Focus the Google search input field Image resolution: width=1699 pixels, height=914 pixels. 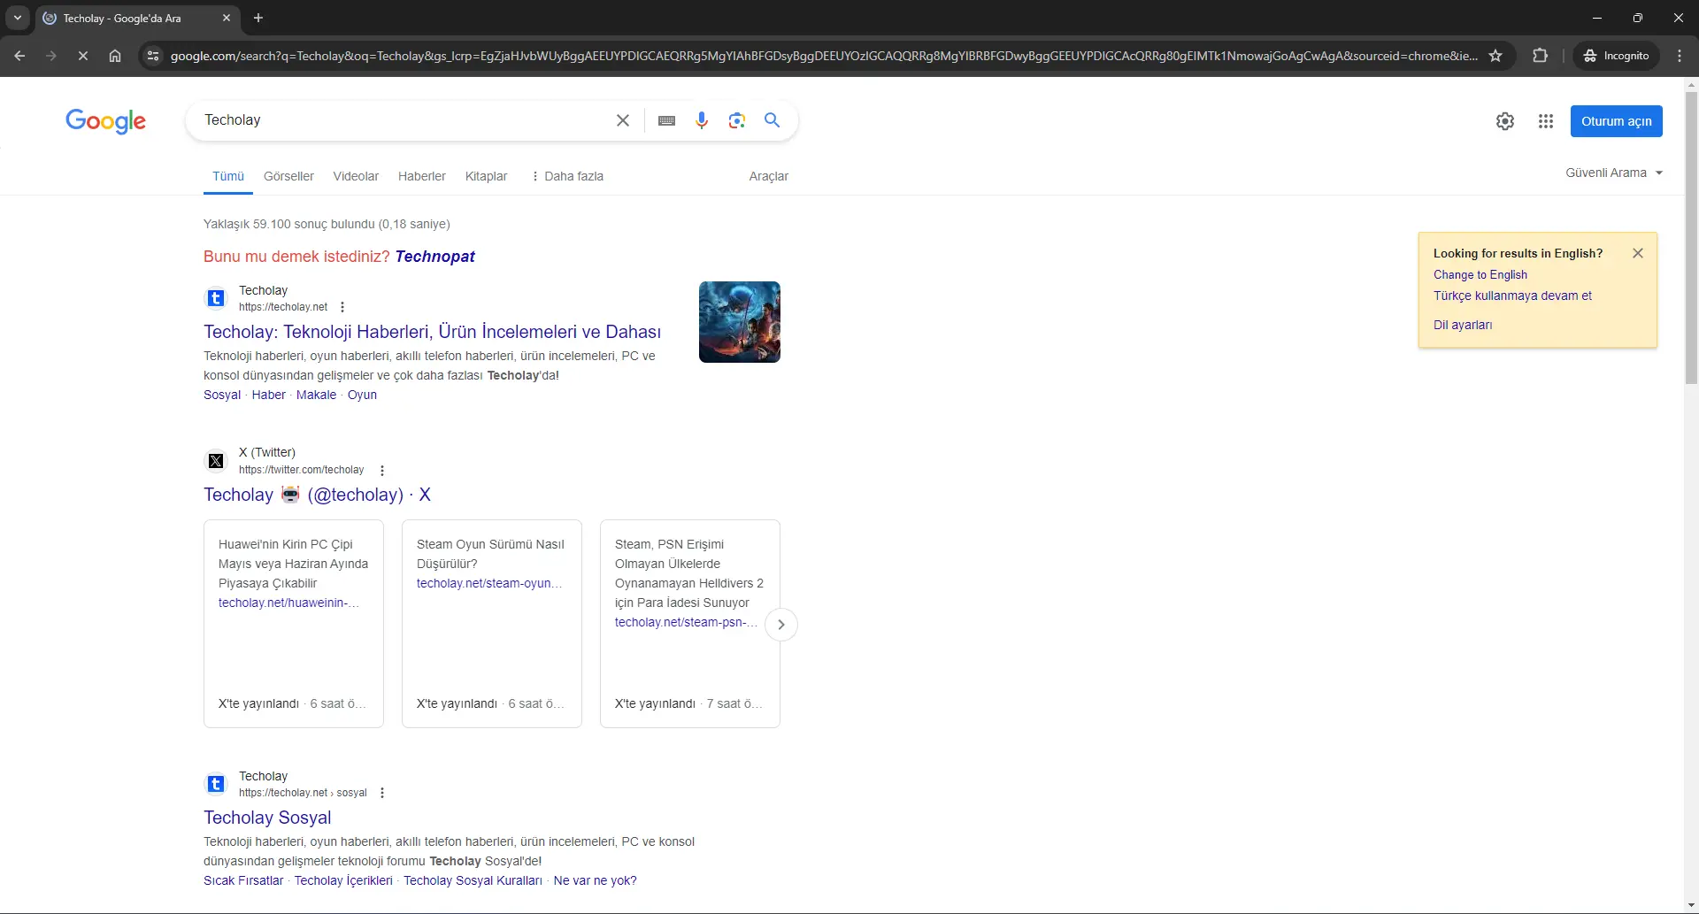[x=403, y=120]
